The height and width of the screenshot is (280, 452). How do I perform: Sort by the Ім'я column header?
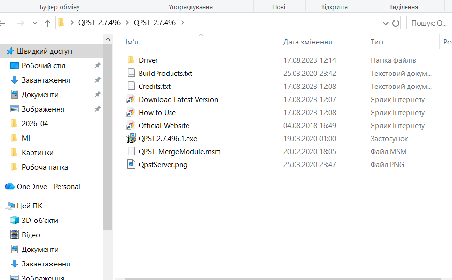132,42
